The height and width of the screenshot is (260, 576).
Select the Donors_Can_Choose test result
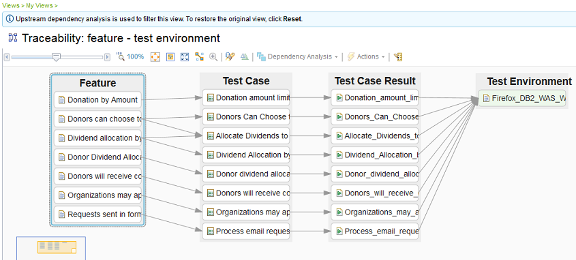tap(375, 116)
